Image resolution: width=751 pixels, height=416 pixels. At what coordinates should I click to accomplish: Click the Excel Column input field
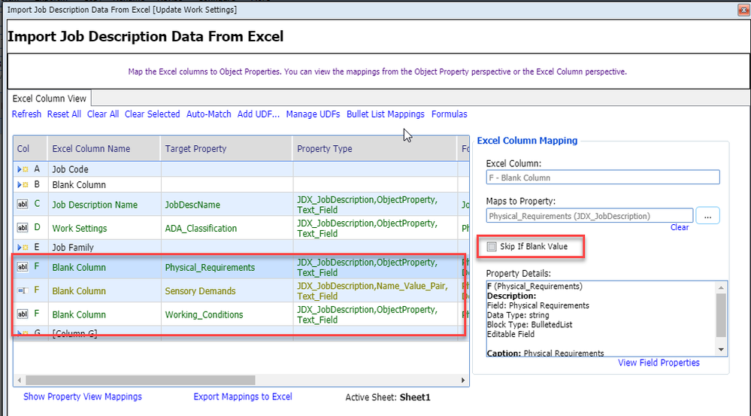coord(602,178)
